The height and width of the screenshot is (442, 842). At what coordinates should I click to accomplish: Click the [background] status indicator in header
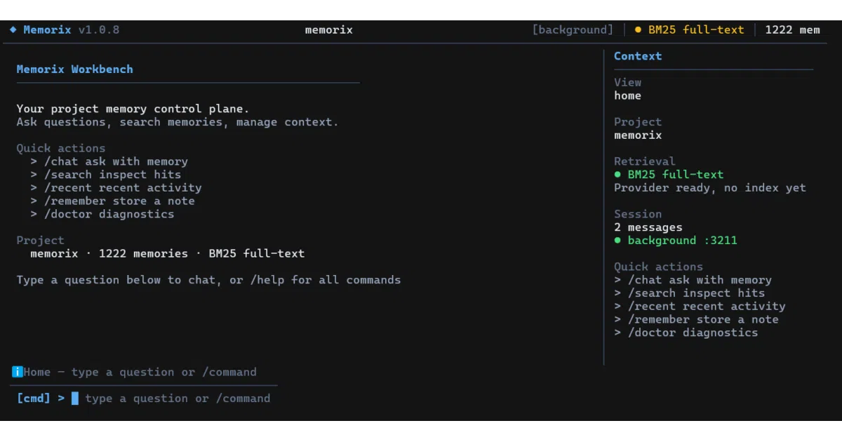click(x=573, y=29)
